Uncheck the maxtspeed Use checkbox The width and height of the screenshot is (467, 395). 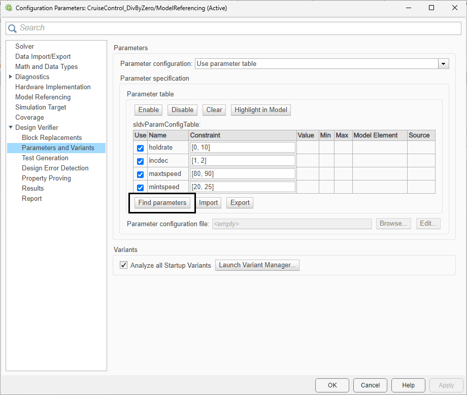(x=140, y=174)
